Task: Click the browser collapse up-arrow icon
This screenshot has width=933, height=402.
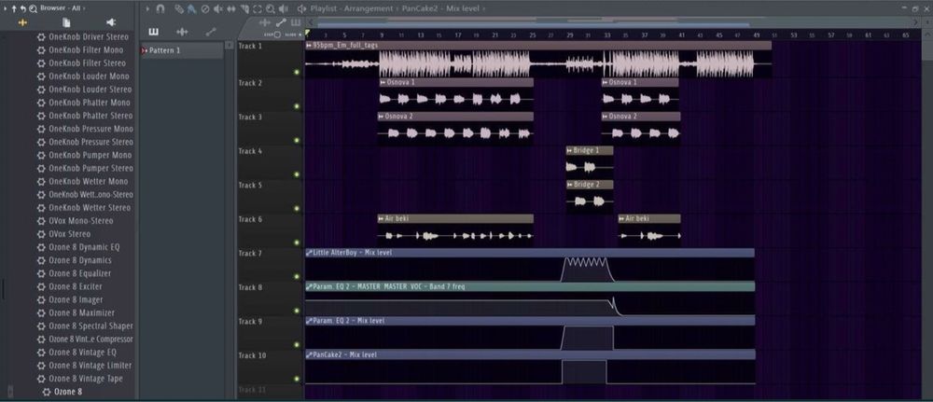Action: coord(14,8)
